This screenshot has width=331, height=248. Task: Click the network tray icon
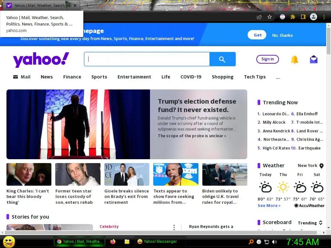click(x=267, y=242)
